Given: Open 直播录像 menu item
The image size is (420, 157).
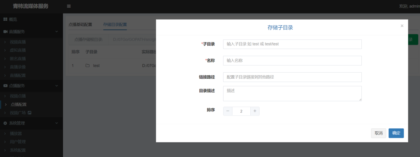Looking at the screenshot, I should coord(18,67).
